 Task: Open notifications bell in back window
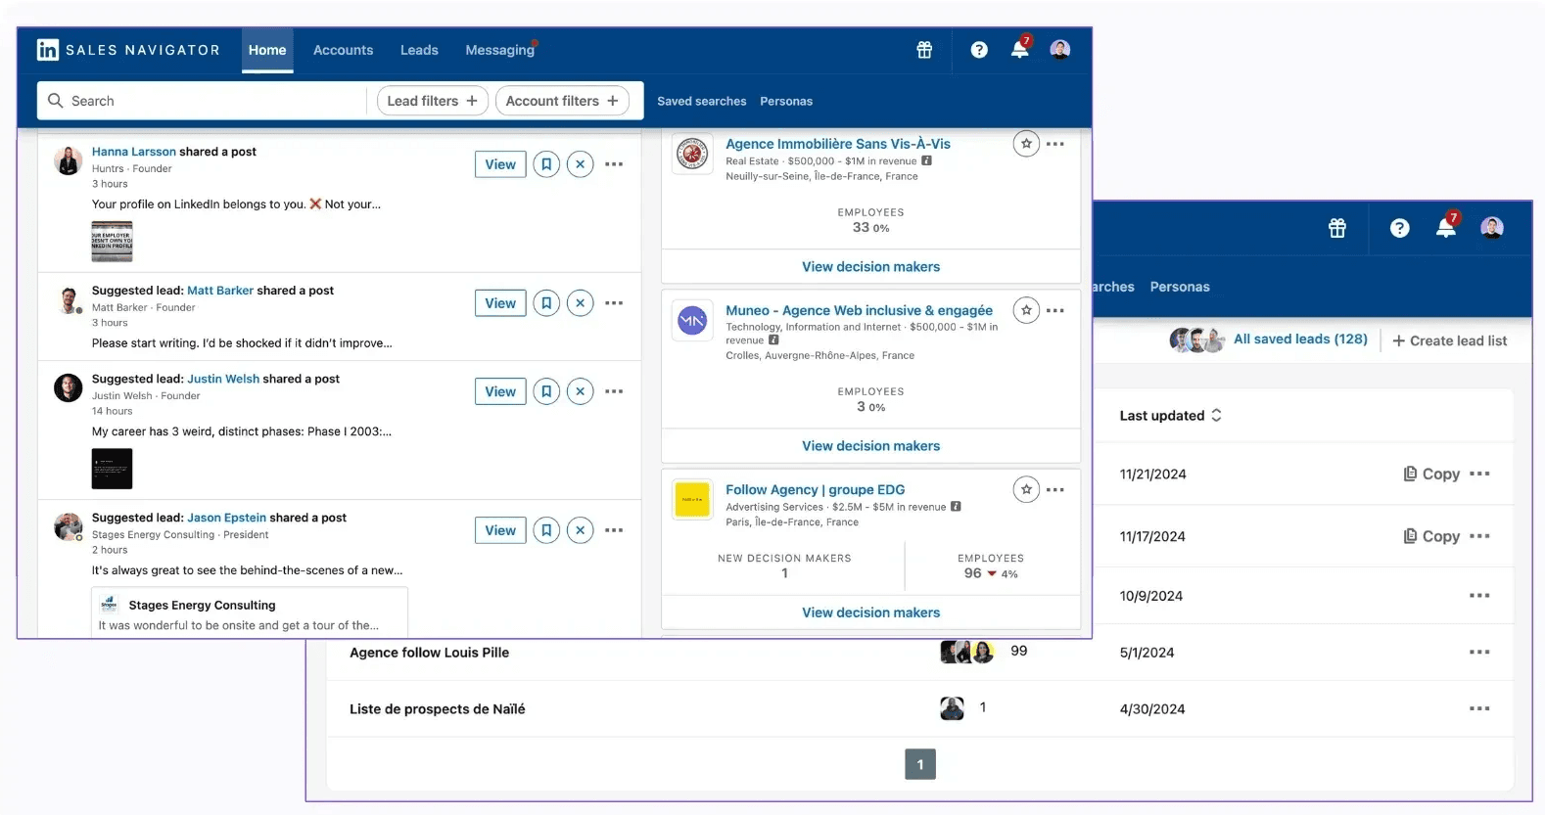coord(1446,228)
